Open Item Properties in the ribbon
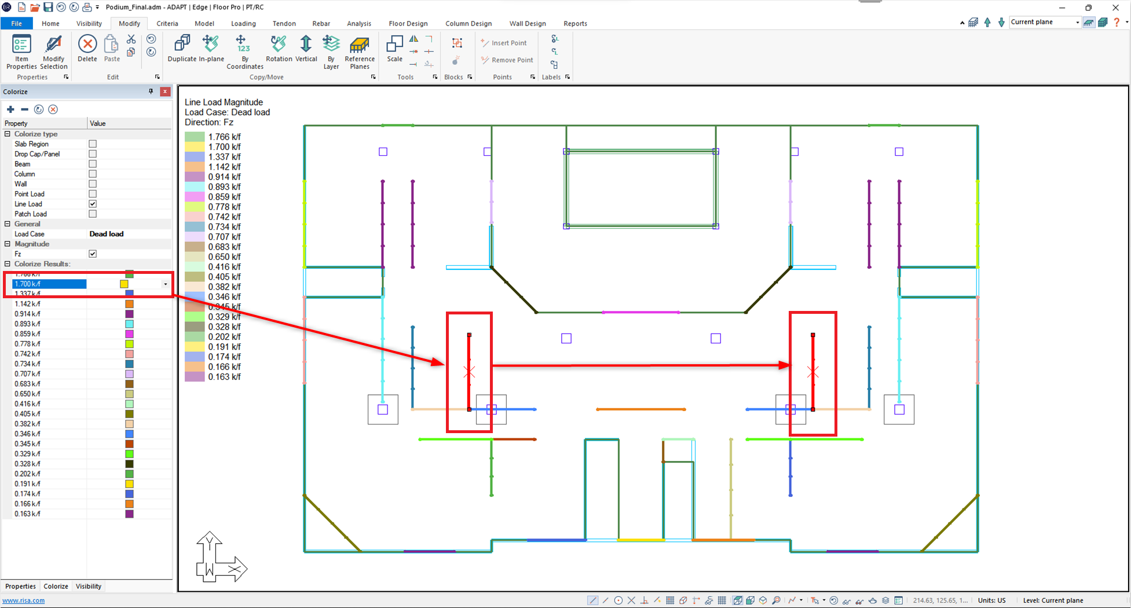 21,51
